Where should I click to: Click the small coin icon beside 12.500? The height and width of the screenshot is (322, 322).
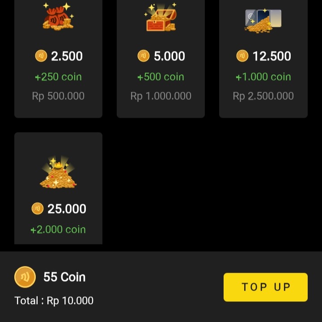coord(242,56)
